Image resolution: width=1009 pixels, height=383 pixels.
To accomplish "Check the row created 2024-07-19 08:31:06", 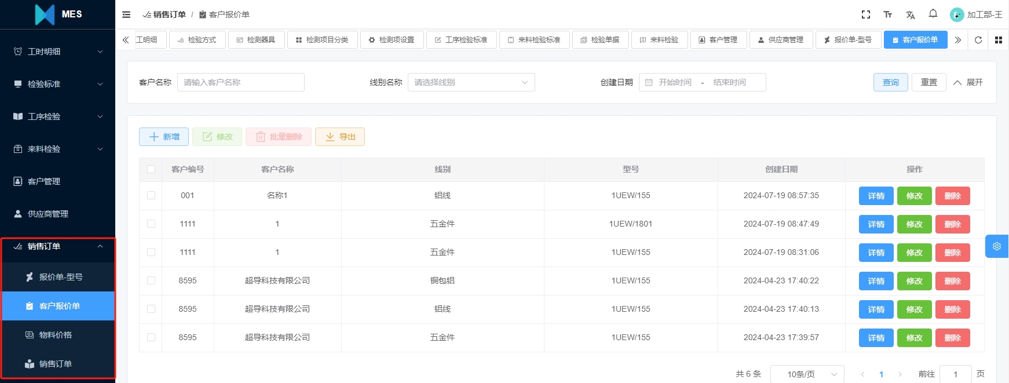I will 151,252.
